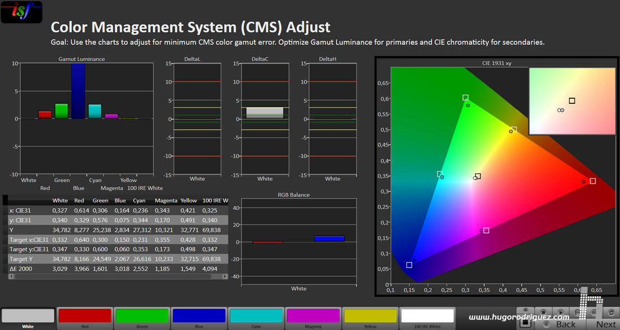Click the refresh arrows icon
620x330 pixels.
click(610, 313)
